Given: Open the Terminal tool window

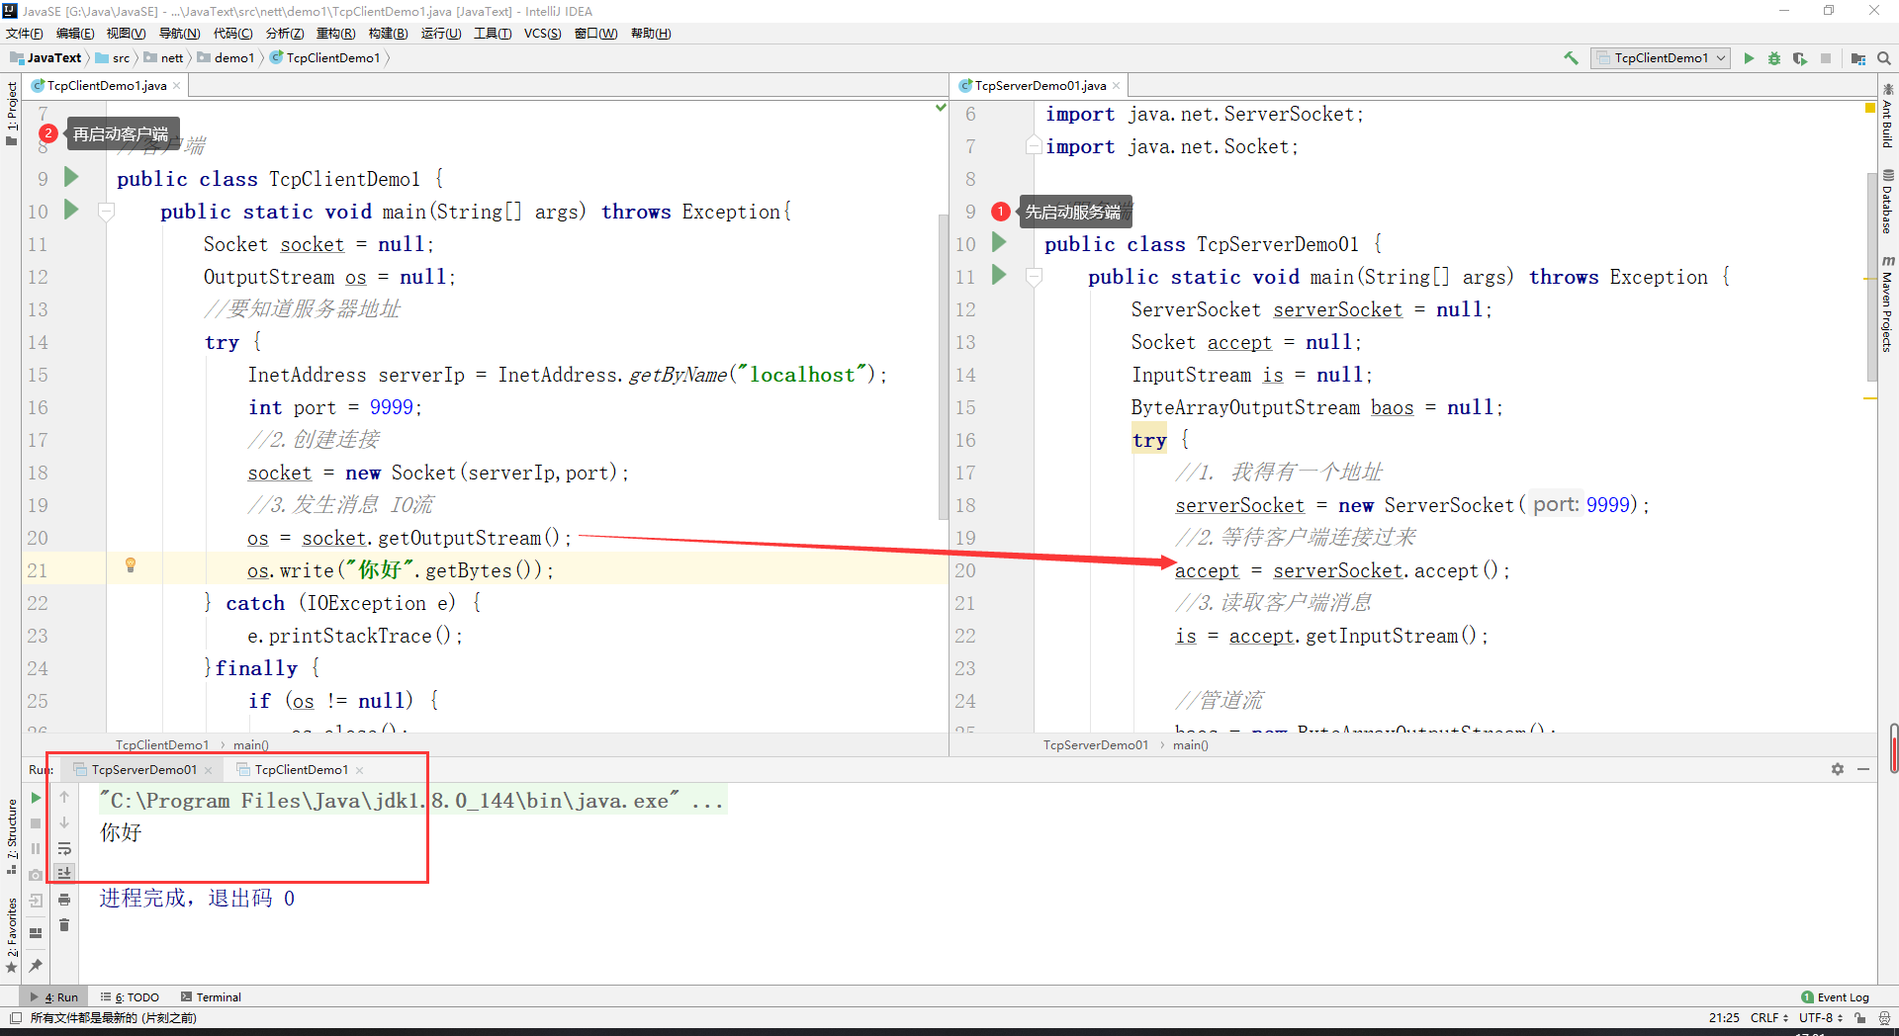Looking at the screenshot, I should [x=211, y=997].
